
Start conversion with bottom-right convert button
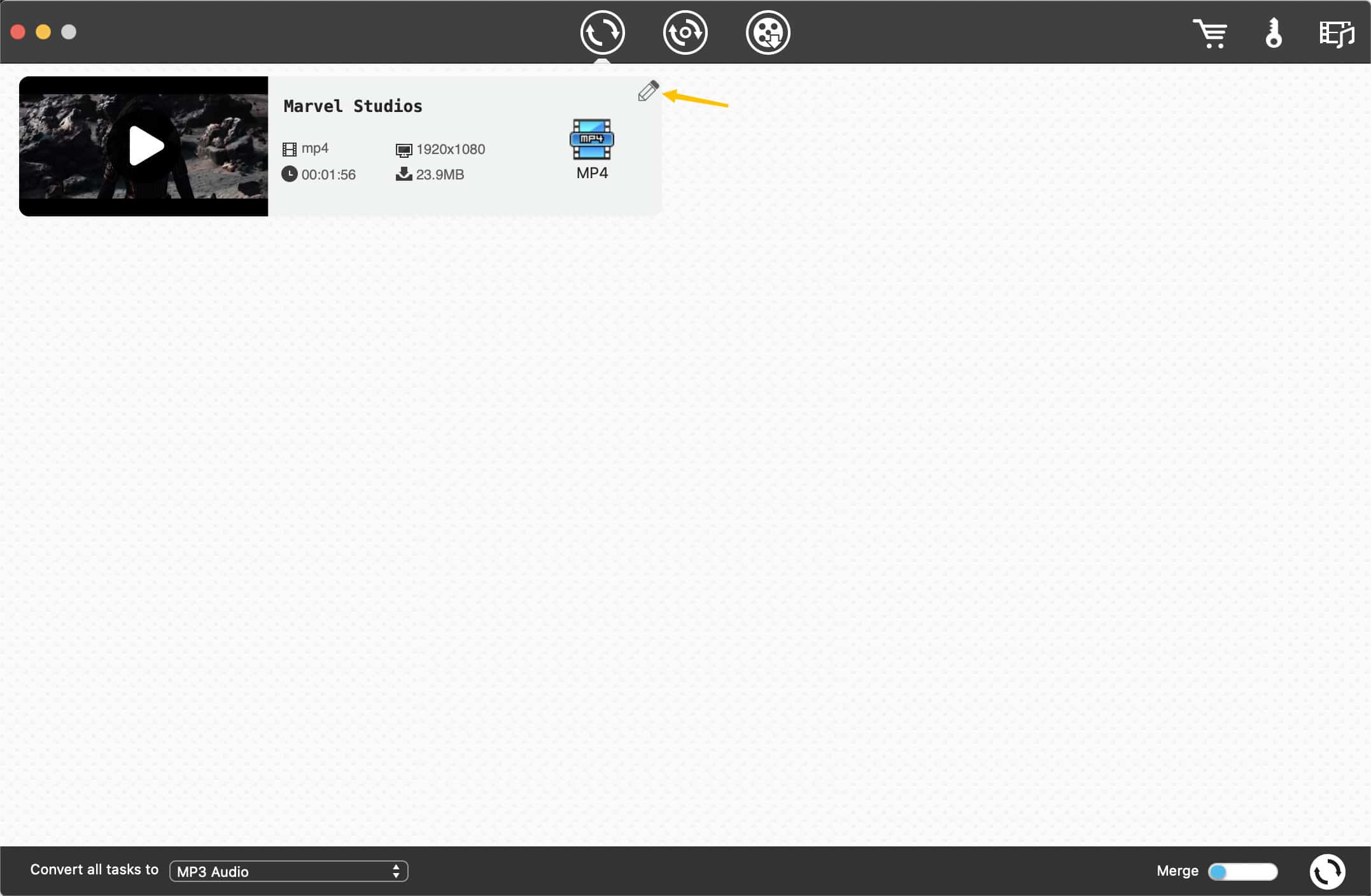click(x=1327, y=871)
